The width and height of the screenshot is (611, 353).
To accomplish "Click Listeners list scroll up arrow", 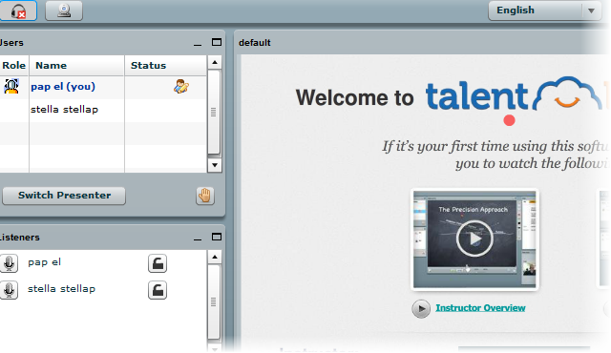I will [x=214, y=257].
